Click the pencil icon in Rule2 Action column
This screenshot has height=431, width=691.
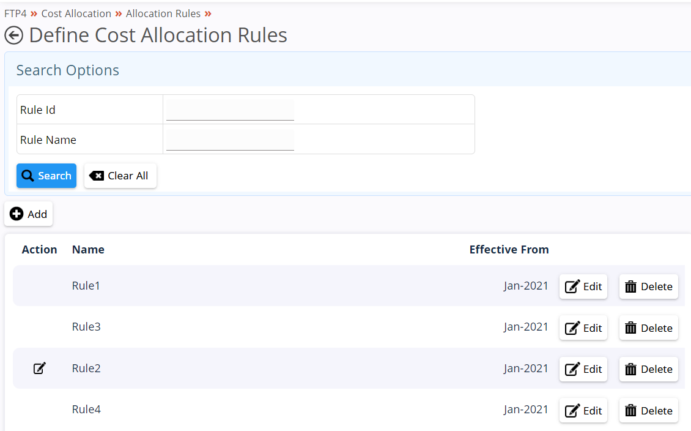[x=39, y=368]
